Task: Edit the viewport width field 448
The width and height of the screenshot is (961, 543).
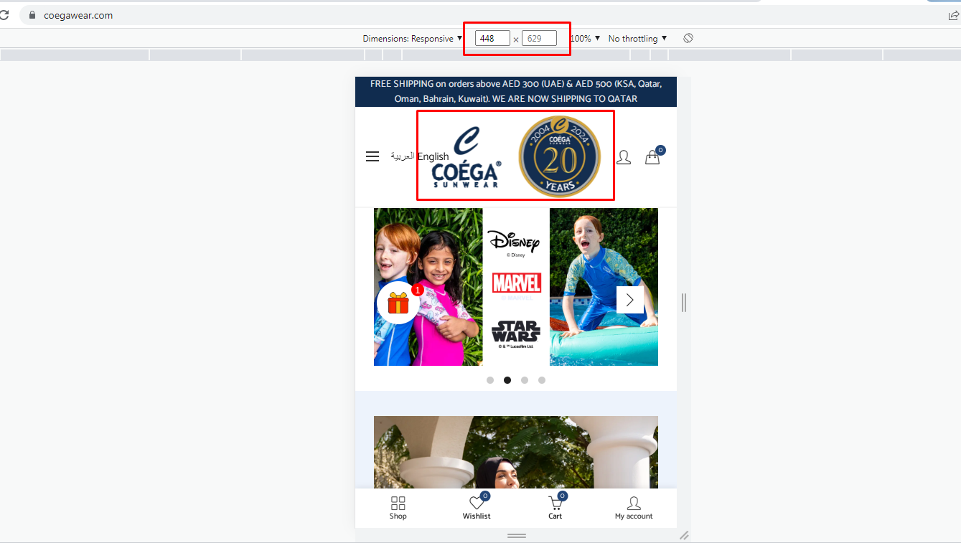Action: tap(492, 39)
